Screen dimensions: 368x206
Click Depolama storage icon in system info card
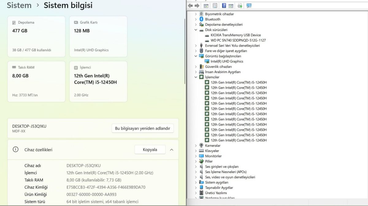(14, 23)
